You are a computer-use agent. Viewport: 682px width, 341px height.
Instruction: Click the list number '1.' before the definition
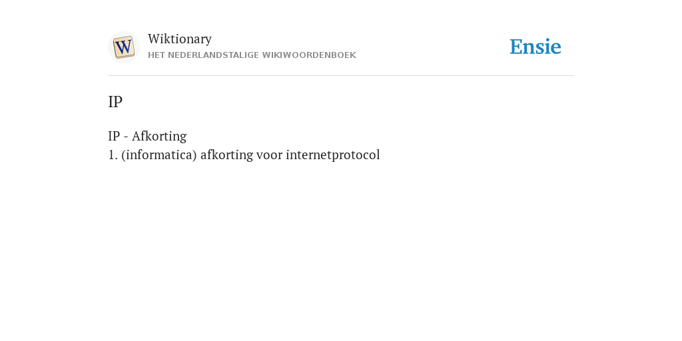[113, 155]
